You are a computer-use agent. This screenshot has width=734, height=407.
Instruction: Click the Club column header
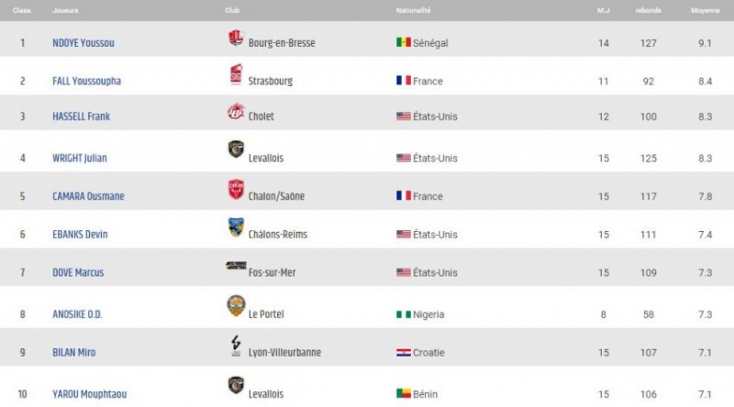232,10
